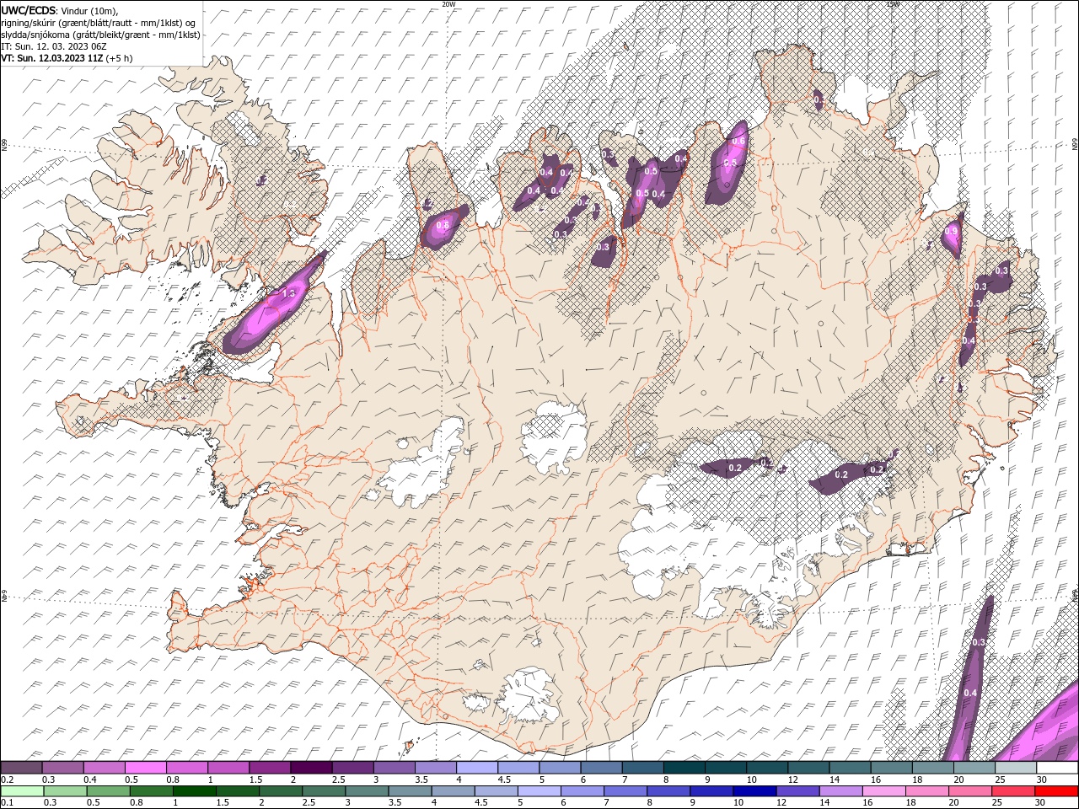Pick the darkest green swatch labeled 1 in rain scale
The height and width of the screenshot is (809, 1079).
(194, 791)
